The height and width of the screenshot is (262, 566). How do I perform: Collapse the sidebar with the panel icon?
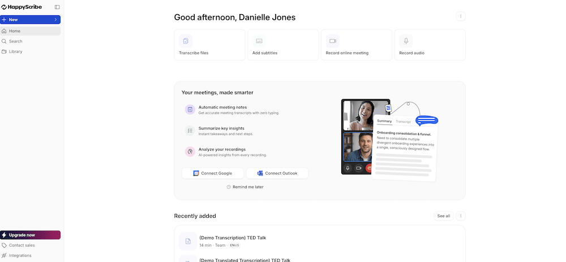point(57,7)
